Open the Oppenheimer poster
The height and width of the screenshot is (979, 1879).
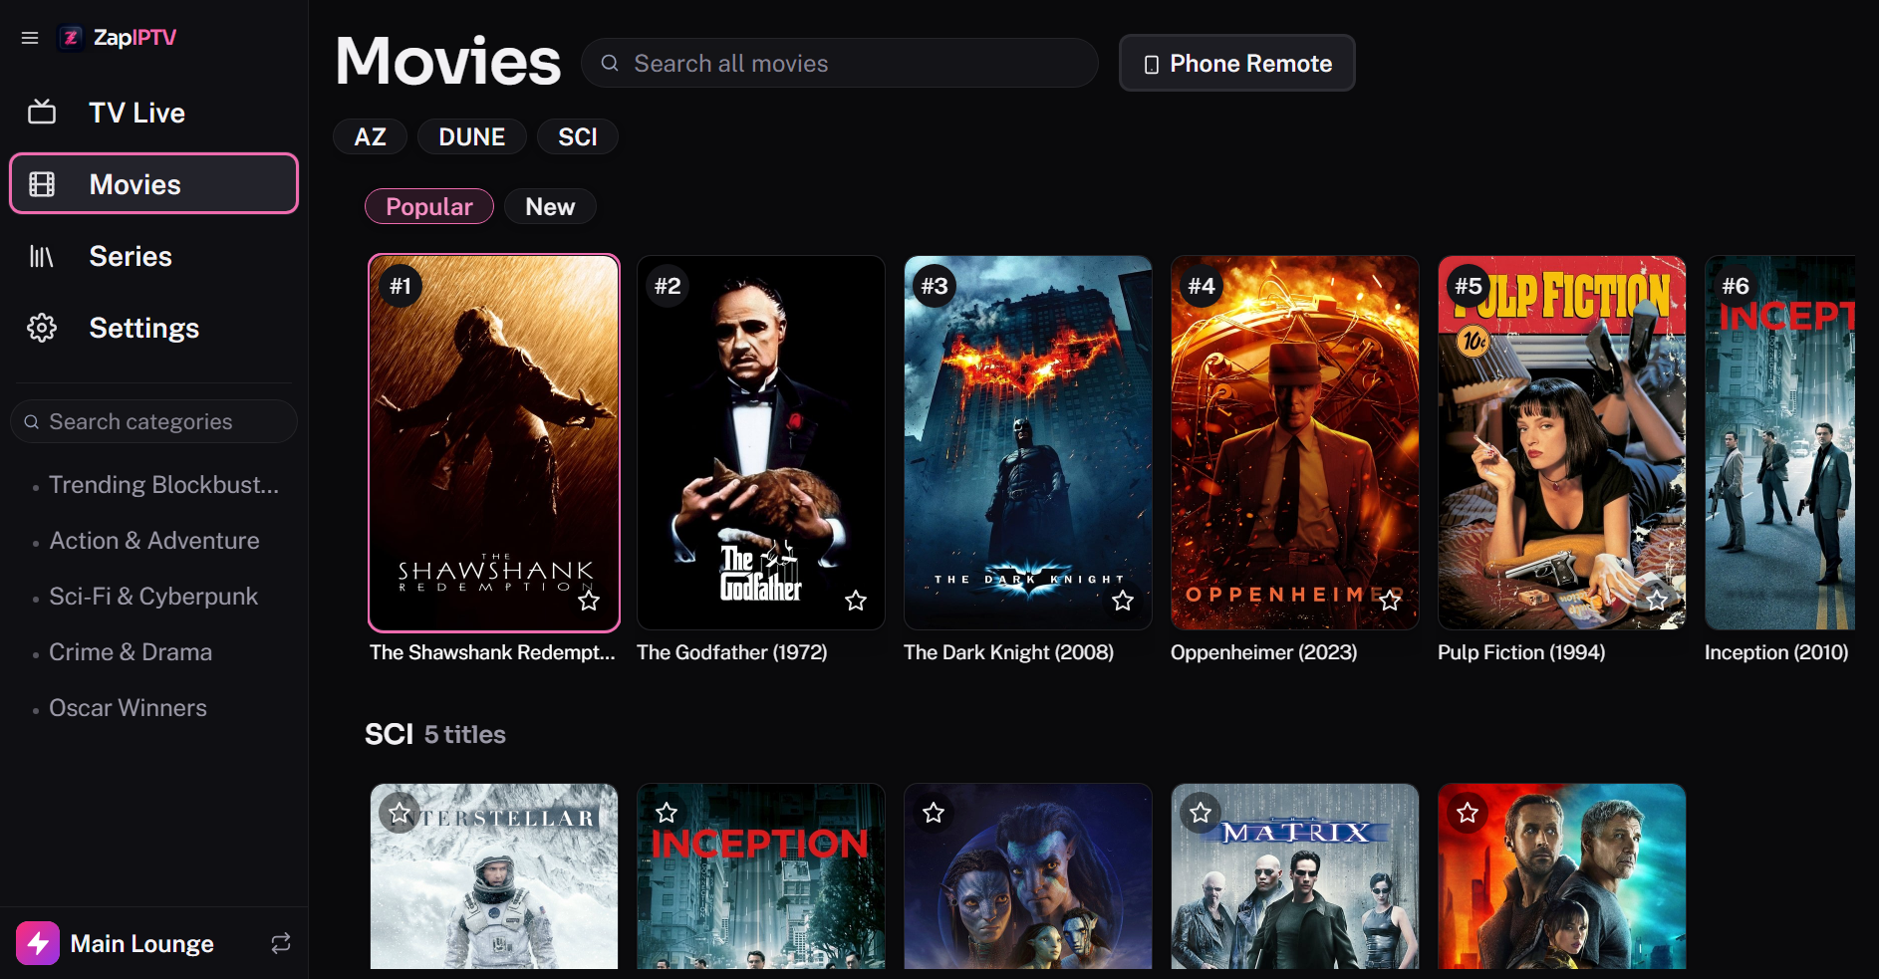(x=1295, y=442)
